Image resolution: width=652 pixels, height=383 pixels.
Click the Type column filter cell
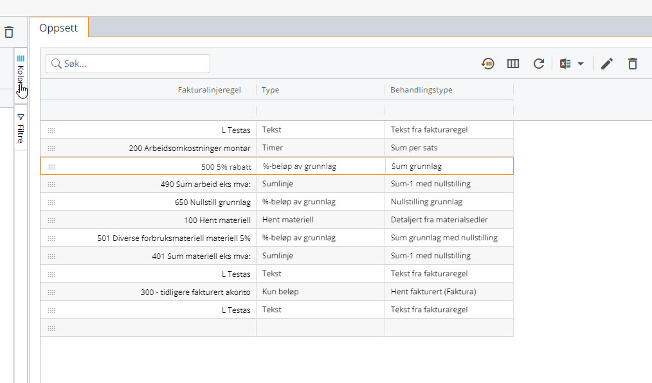[321, 110]
